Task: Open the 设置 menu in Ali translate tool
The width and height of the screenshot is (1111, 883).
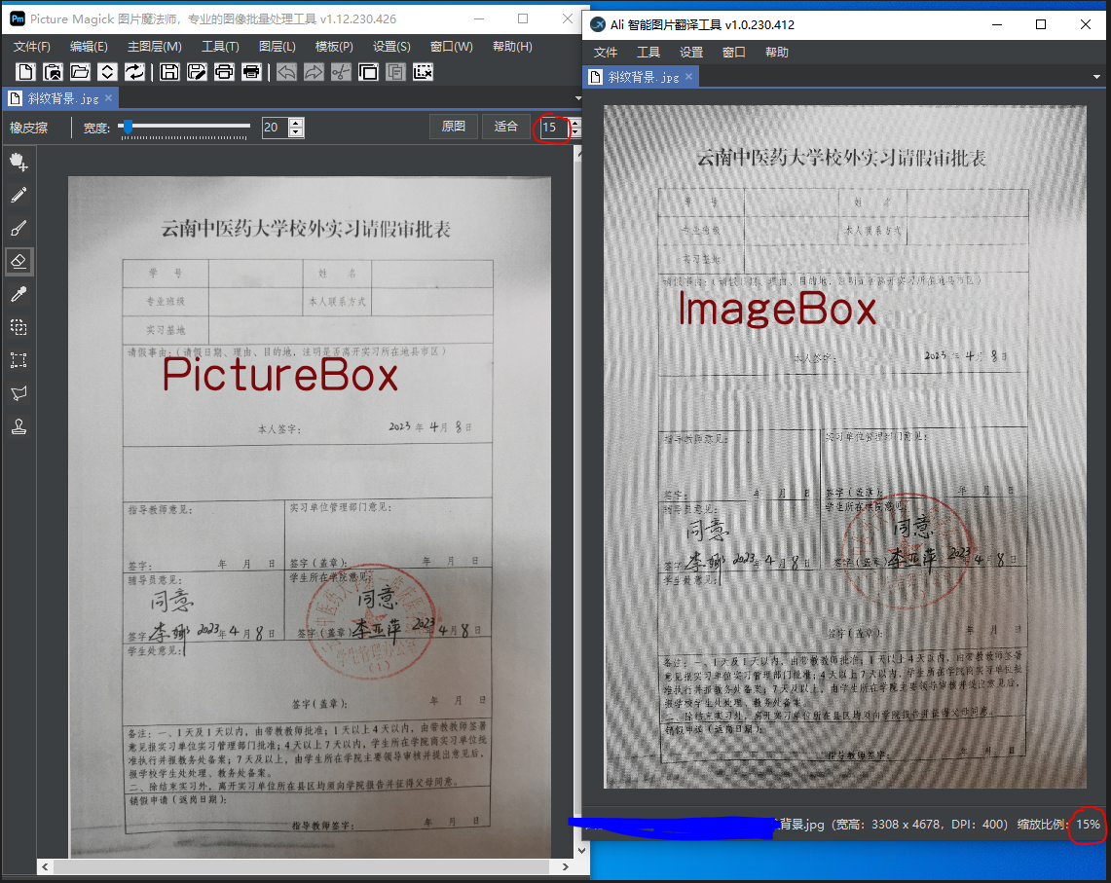Action: (x=690, y=53)
